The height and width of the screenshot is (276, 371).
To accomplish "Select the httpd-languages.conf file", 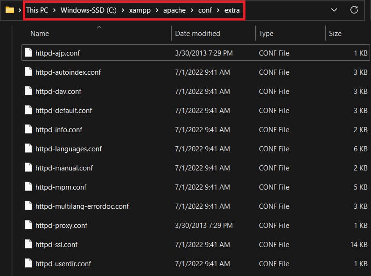I will point(69,149).
